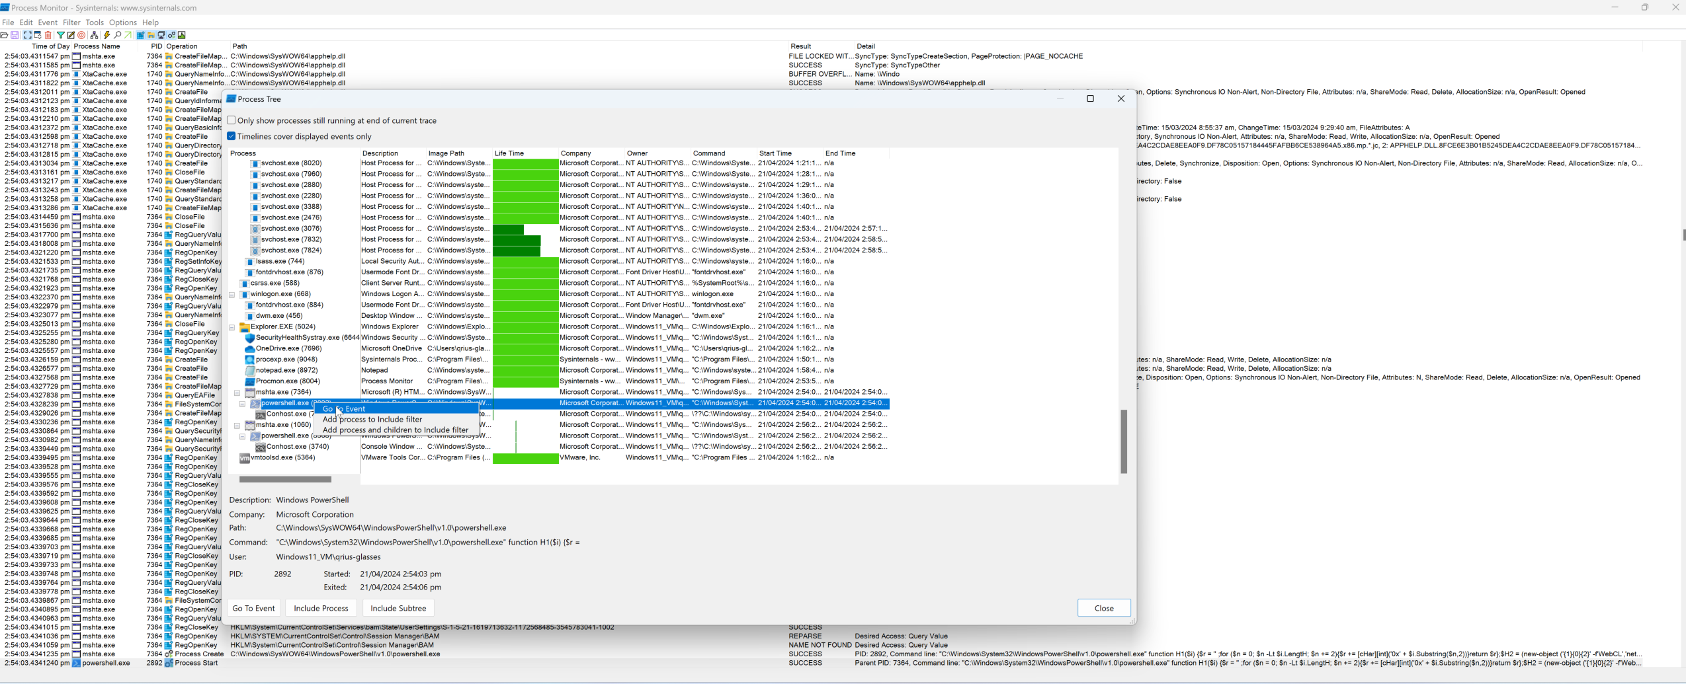Enable 'Only show processes still running' checkbox

[232, 120]
